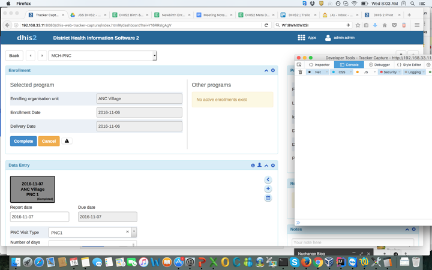Click the left chevron circle in Data Entry
The width and height of the screenshot is (432, 270).
tap(268, 179)
